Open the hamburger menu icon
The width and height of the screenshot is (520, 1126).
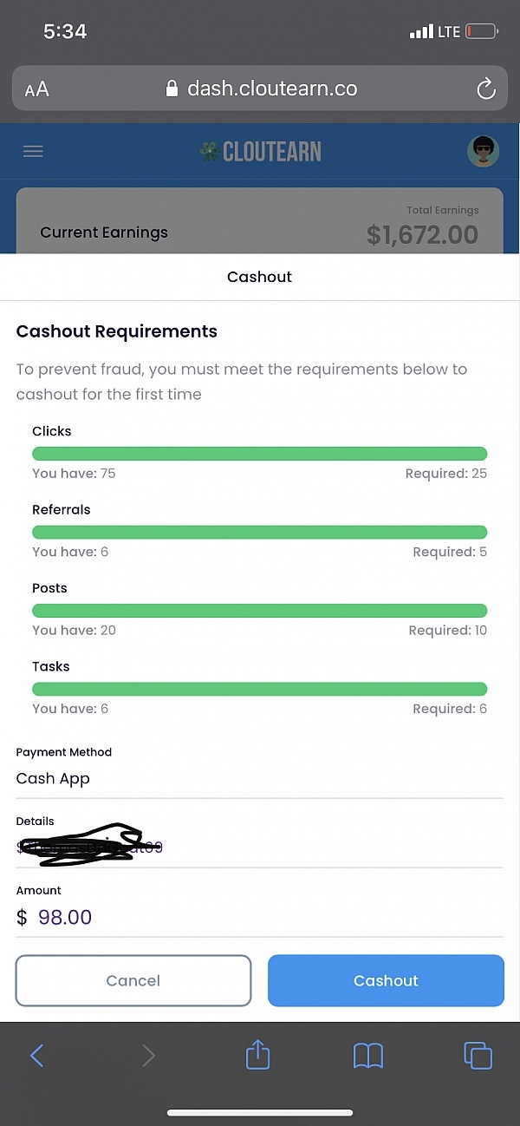click(33, 151)
